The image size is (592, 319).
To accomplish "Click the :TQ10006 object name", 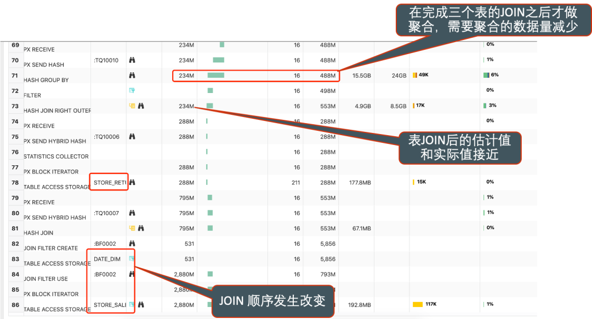I will point(106,137).
